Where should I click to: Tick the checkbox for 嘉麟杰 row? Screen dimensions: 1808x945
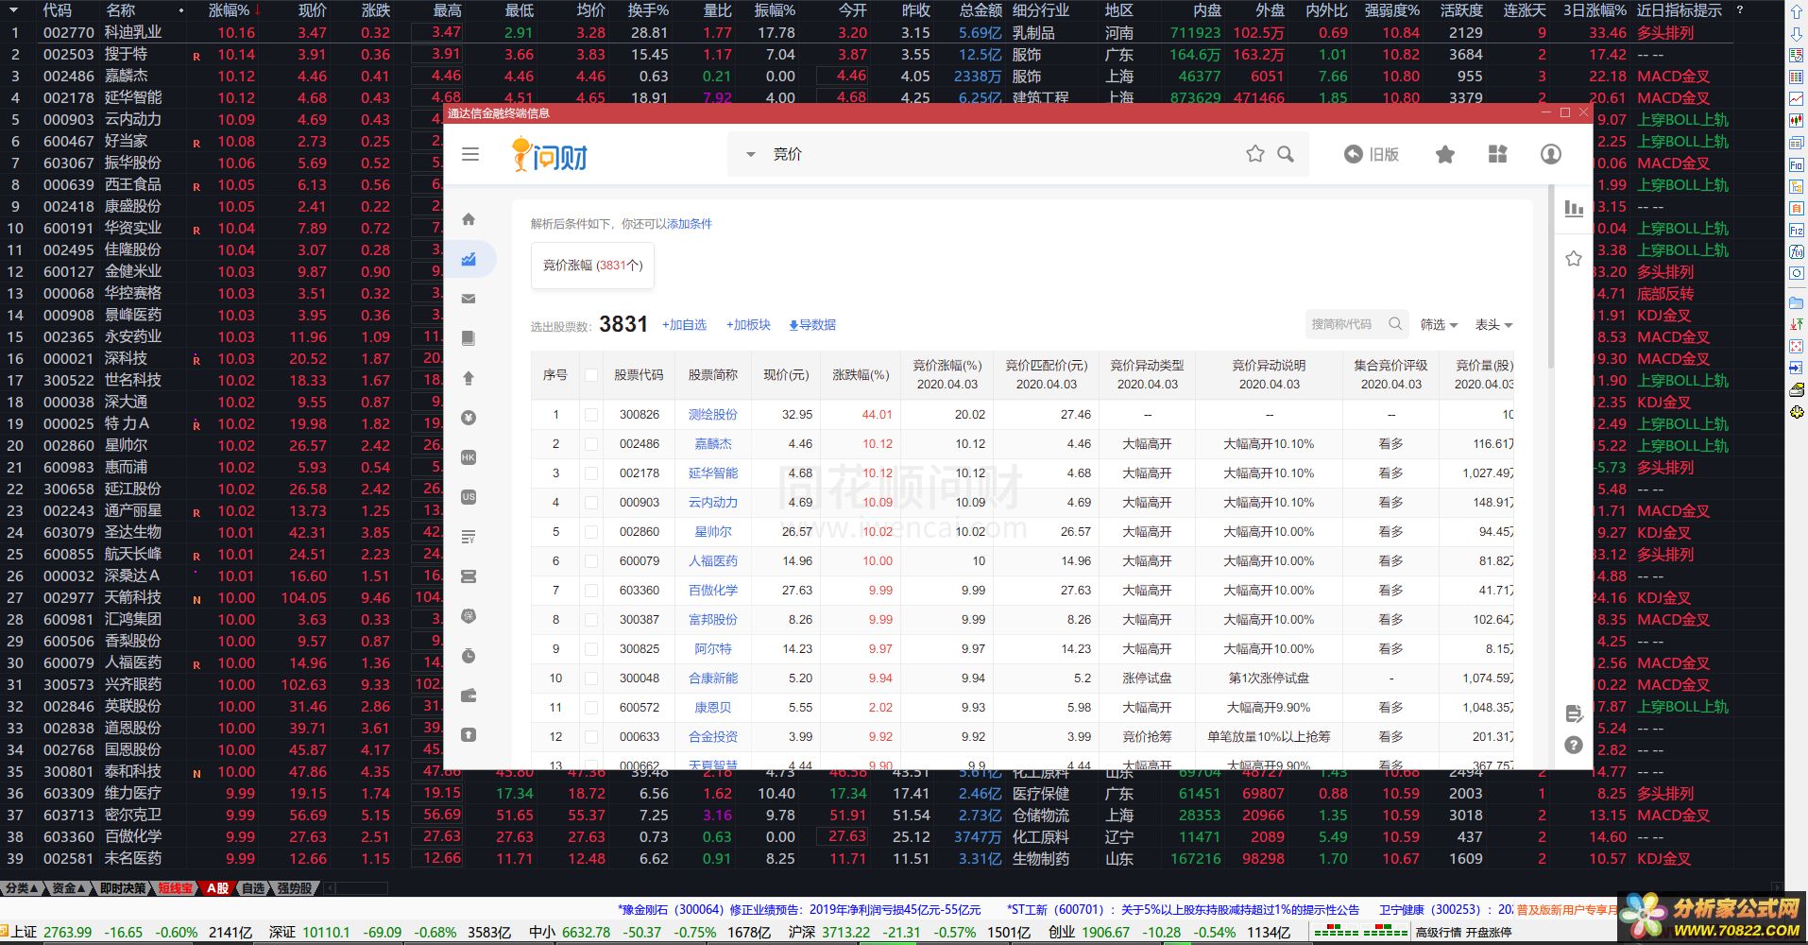591,443
